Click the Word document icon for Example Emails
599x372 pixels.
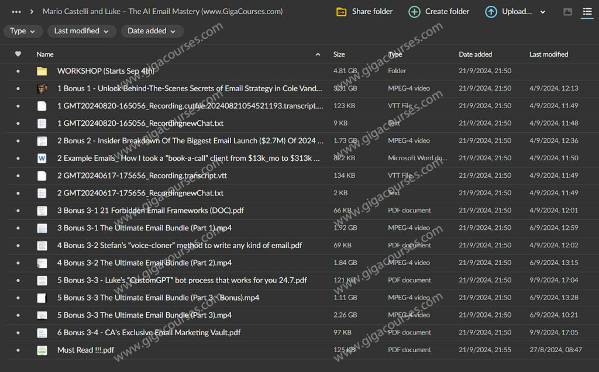pos(42,159)
